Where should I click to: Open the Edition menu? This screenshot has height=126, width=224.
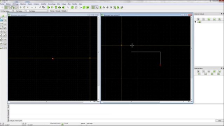8,4
